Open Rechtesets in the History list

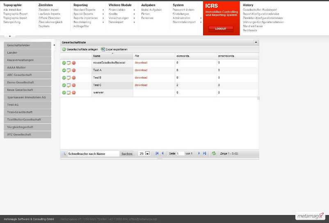point(250,30)
